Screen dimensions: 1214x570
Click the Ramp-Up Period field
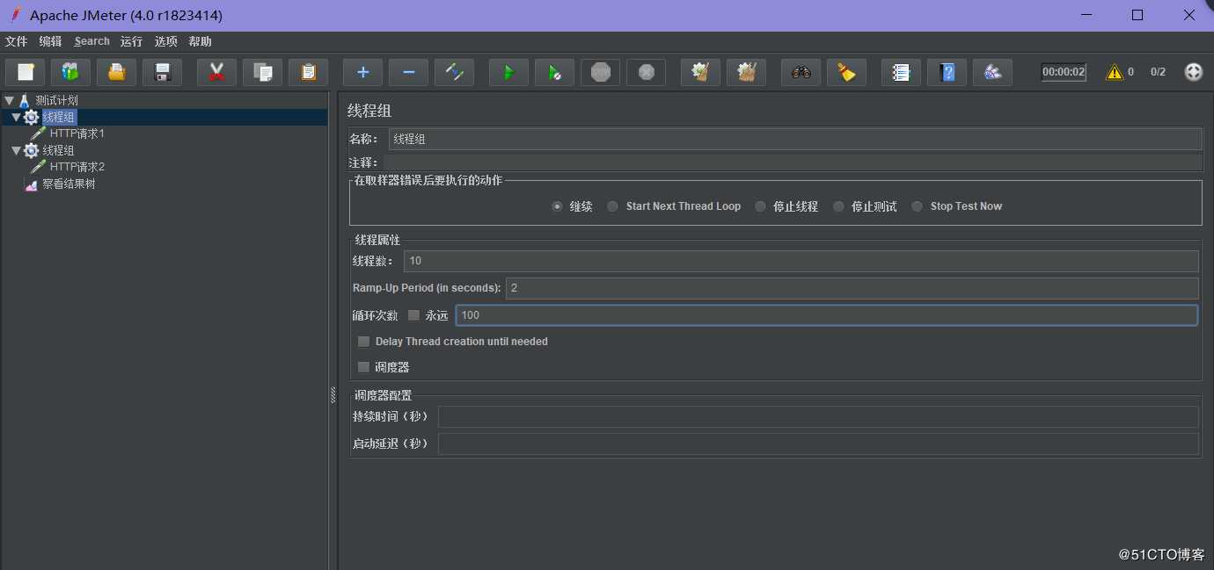pos(852,288)
